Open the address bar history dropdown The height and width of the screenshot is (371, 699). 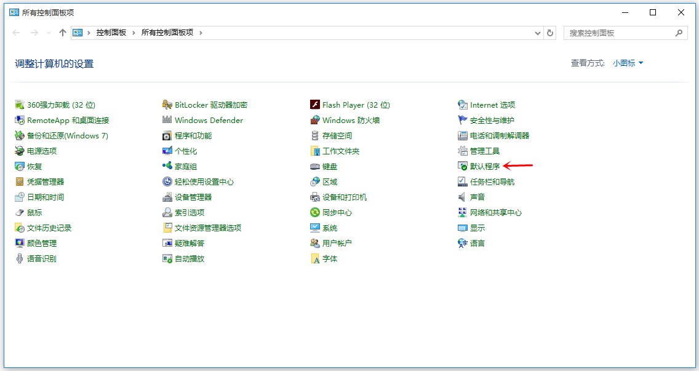tap(537, 33)
